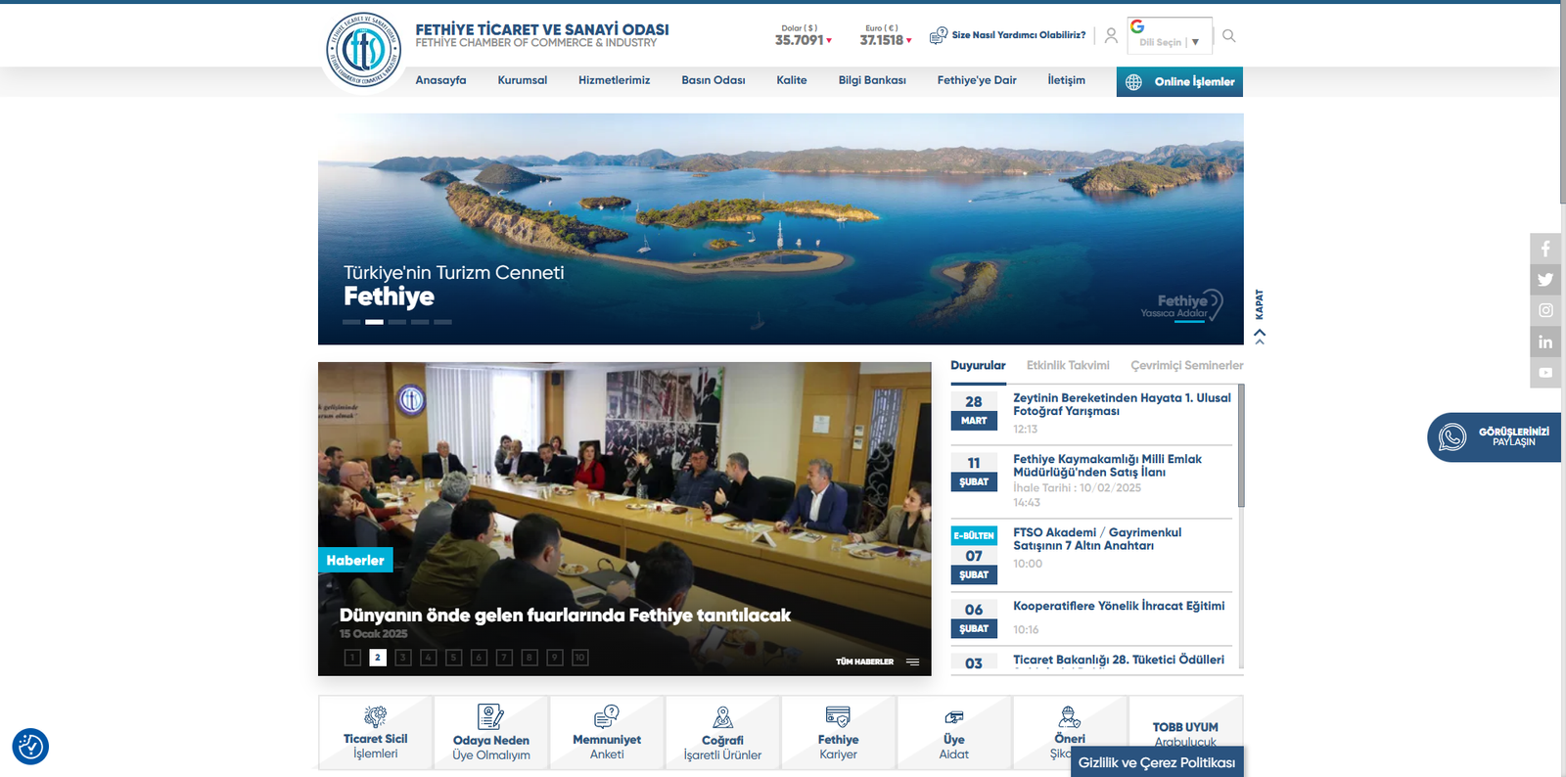Open the Twitter social link icon
The image size is (1566, 777).
1545,280
